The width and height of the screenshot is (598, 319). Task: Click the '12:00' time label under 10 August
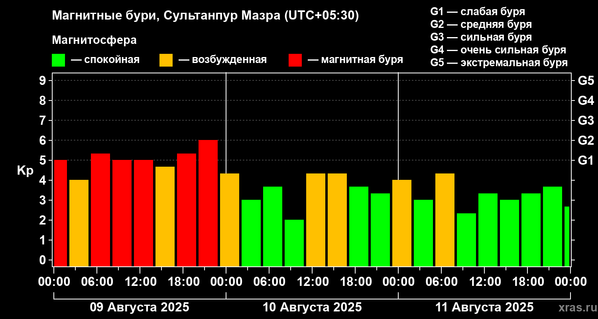click(312, 282)
